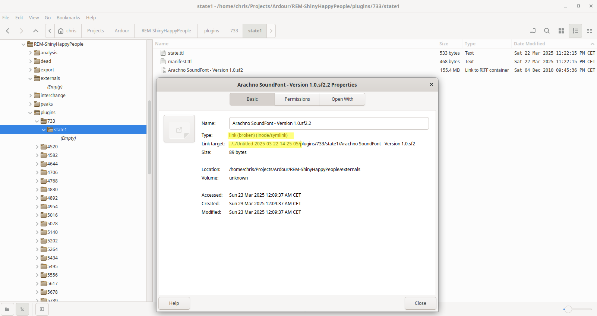Click the zoom slider handle
Image resolution: width=597 pixels, height=316 pixels.
click(568, 309)
